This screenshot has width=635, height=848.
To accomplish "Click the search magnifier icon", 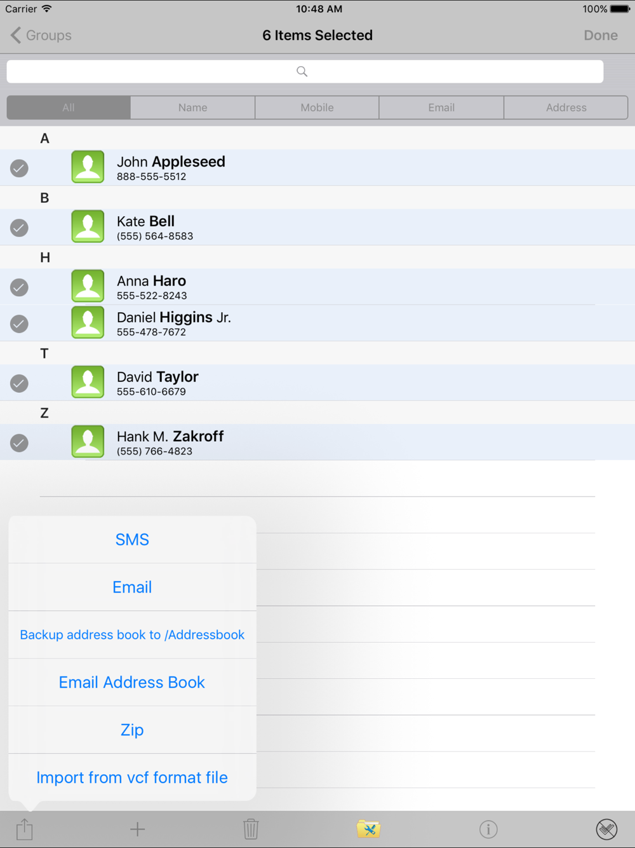I will (302, 71).
